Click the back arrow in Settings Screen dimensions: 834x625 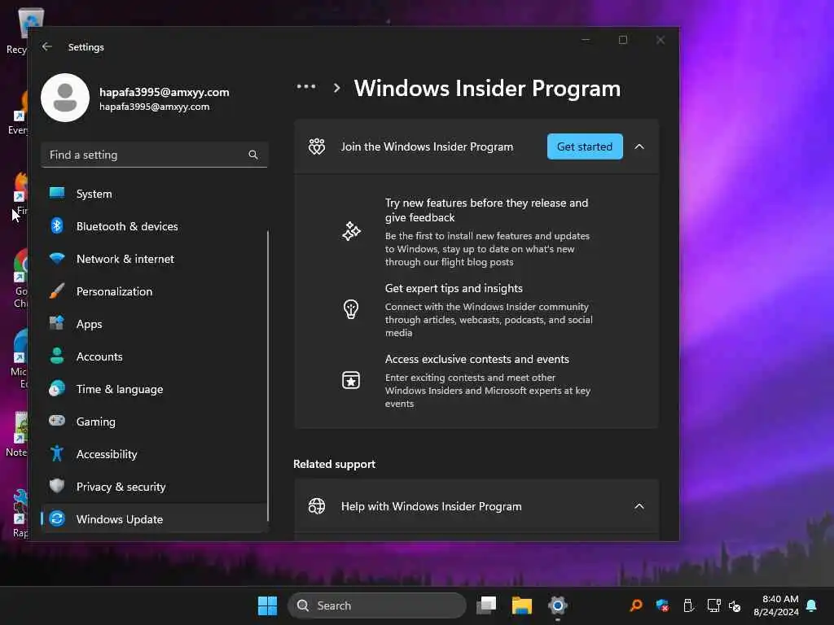(46, 46)
